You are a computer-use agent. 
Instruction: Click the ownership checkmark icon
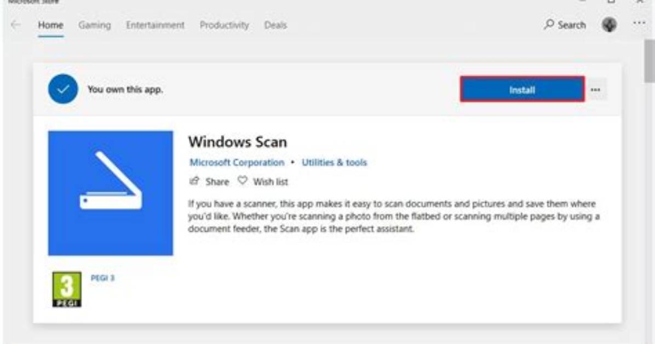click(x=63, y=89)
